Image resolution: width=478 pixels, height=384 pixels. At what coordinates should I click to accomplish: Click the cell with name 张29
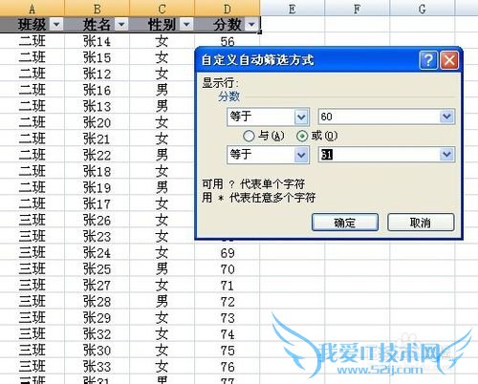coord(98,318)
